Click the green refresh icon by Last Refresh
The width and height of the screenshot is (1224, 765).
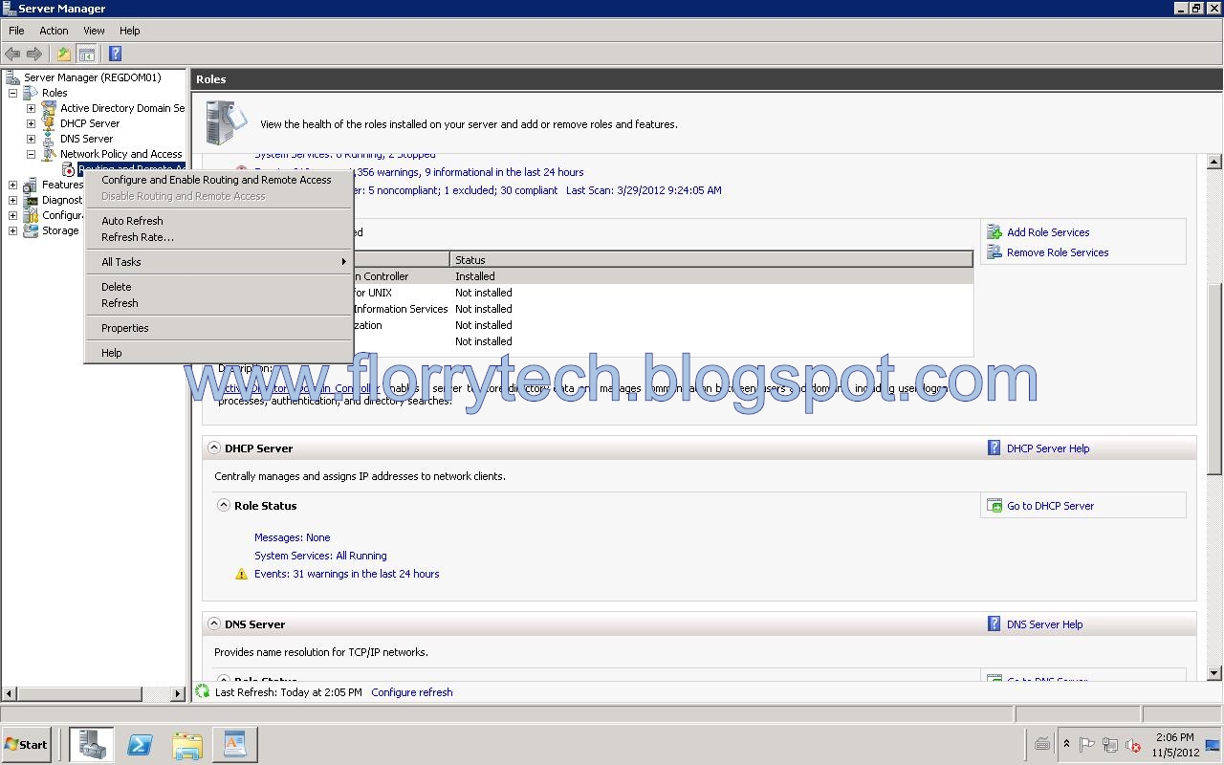tap(202, 691)
